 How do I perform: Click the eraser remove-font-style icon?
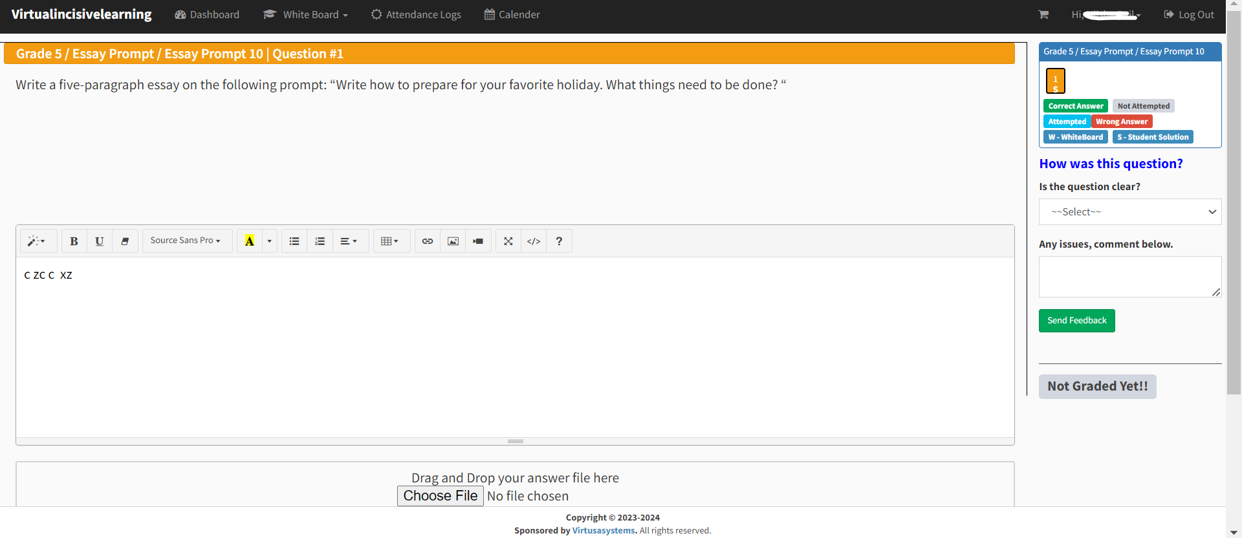pyautogui.click(x=125, y=241)
